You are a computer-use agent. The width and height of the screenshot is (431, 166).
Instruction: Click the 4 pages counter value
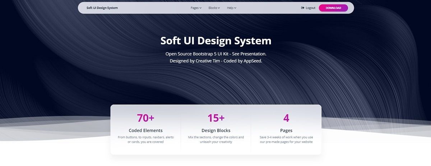pos(286,118)
